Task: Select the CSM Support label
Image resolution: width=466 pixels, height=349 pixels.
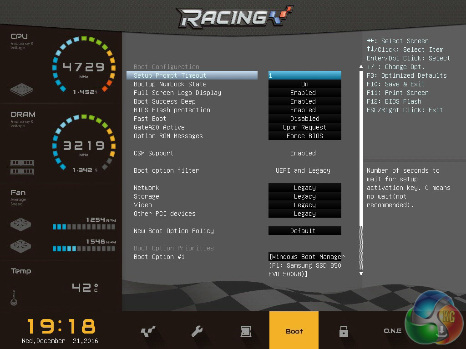Action: (153, 153)
